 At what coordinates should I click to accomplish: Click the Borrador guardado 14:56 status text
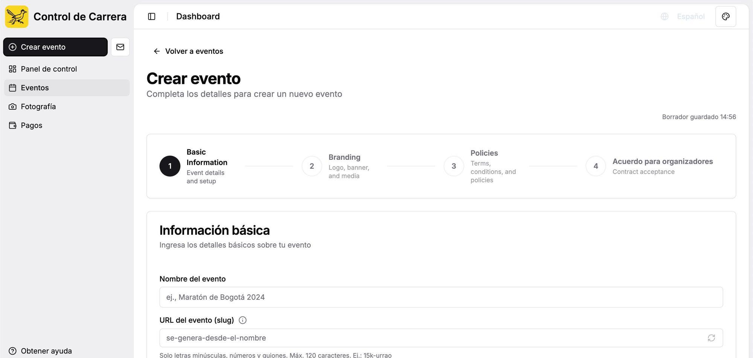click(699, 117)
